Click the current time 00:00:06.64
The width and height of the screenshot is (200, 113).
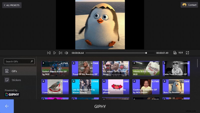(78, 53)
